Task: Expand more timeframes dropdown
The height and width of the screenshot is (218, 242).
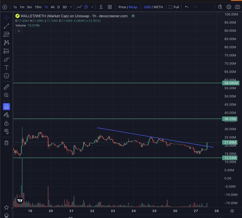Action: [x=71, y=7]
